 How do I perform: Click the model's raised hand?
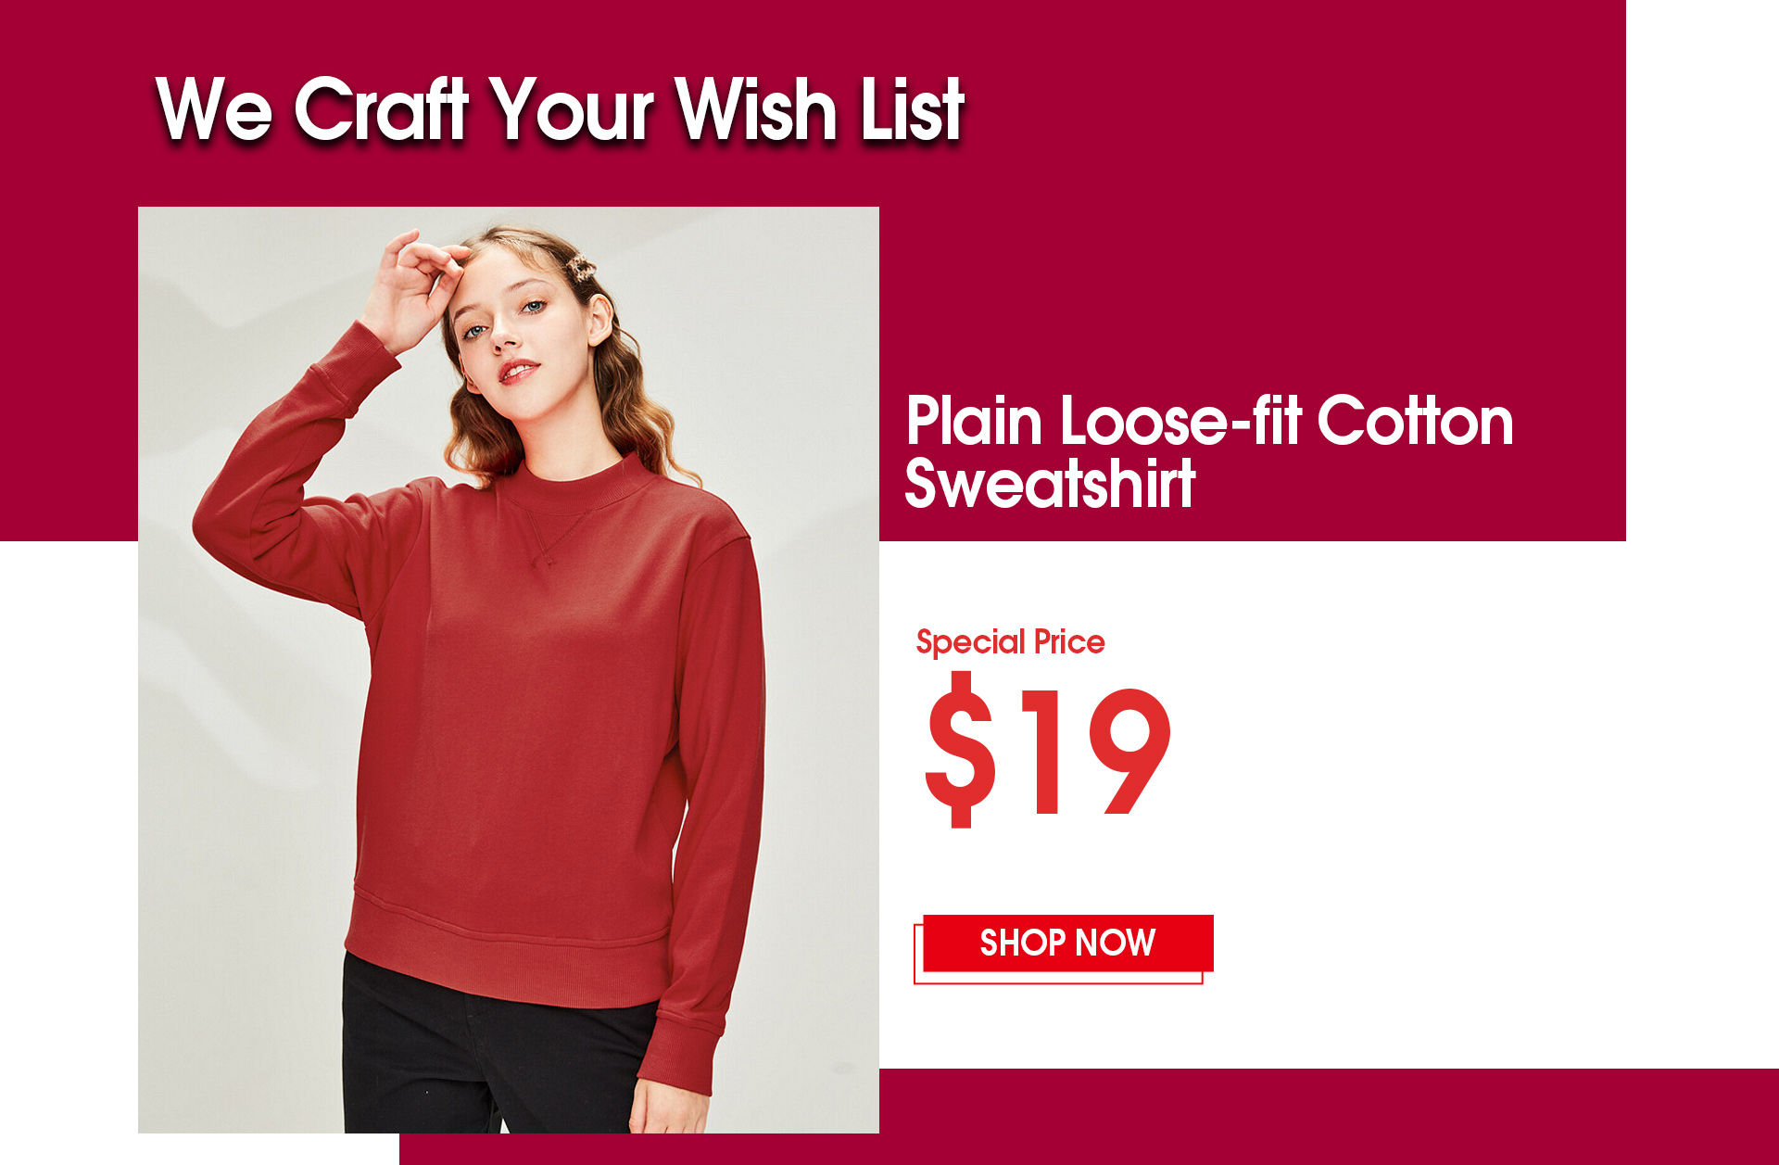412,287
